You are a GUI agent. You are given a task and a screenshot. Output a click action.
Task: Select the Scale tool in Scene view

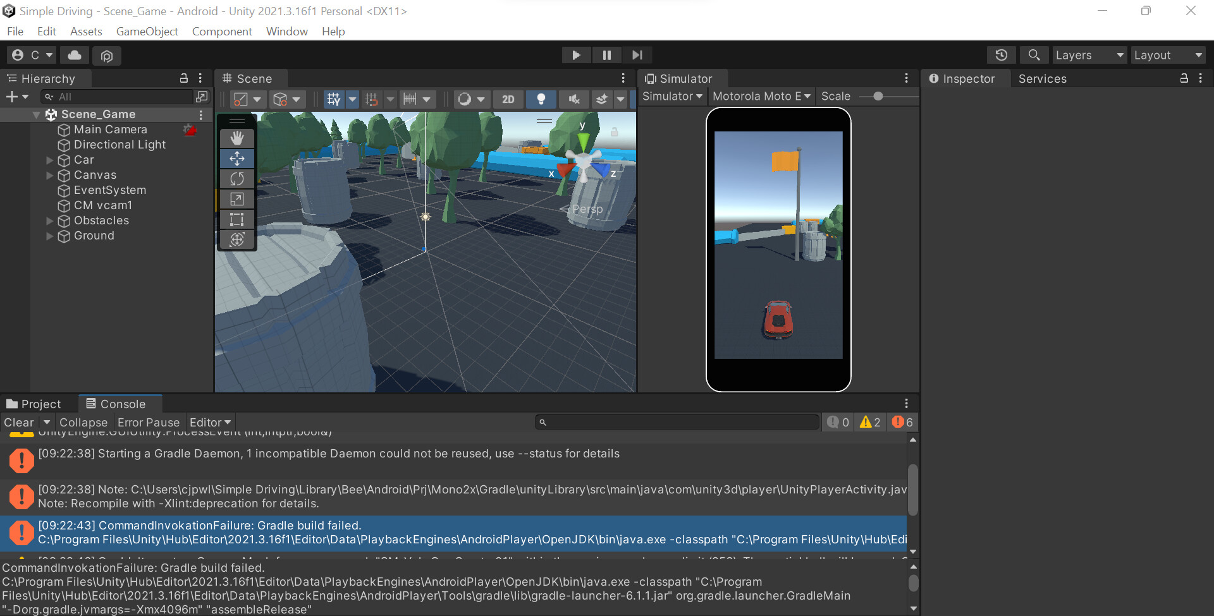tap(237, 199)
